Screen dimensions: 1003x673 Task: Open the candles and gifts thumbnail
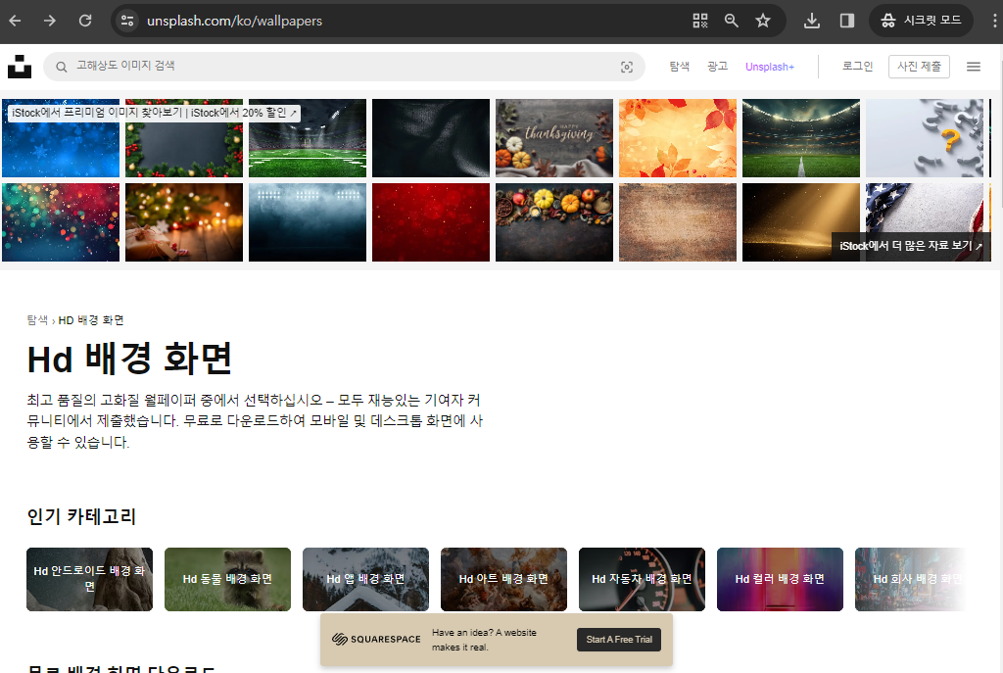[184, 222]
